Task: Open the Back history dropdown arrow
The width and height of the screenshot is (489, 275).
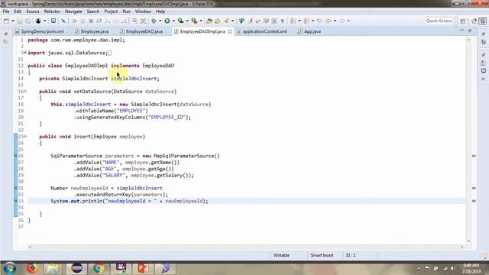Action: 335,21
